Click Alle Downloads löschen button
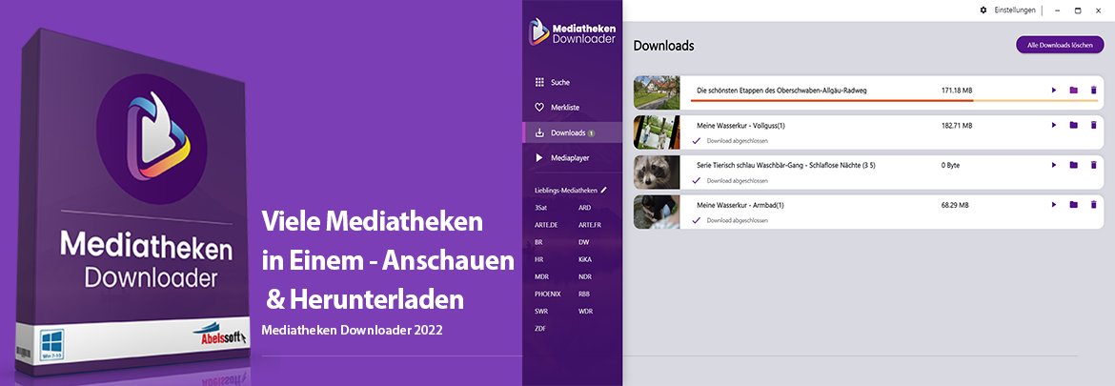This screenshot has width=1115, height=386. click(x=1060, y=45)
